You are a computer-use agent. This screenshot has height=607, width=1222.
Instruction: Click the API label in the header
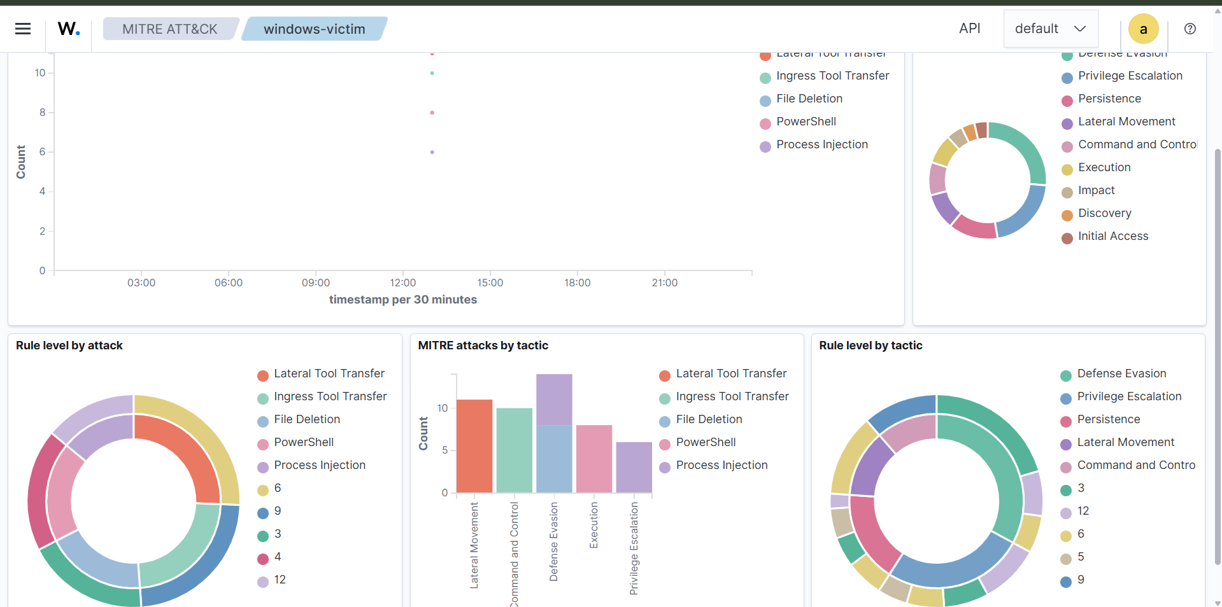[969, 29]
